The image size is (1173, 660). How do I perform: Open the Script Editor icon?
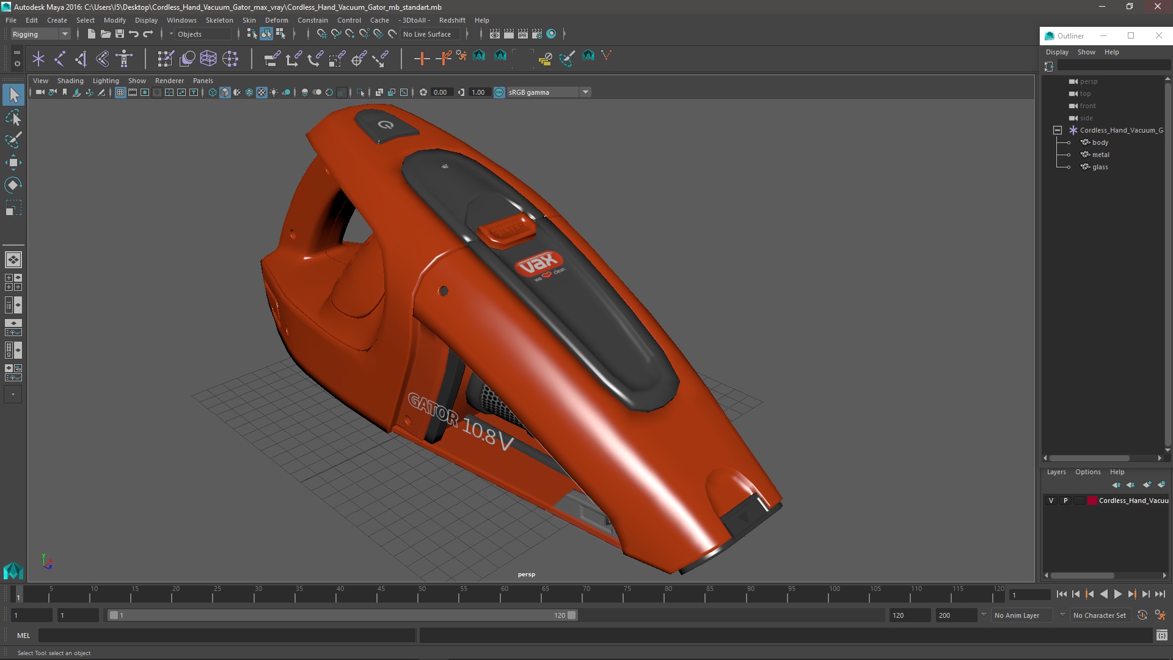[1161, 636]
